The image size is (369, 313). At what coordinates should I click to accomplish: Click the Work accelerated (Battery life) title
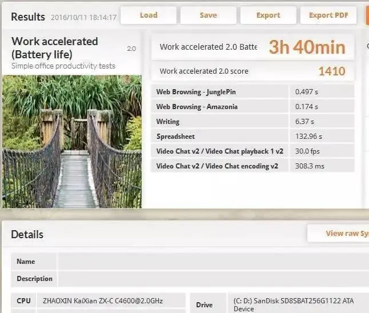(x=55, y=47)
